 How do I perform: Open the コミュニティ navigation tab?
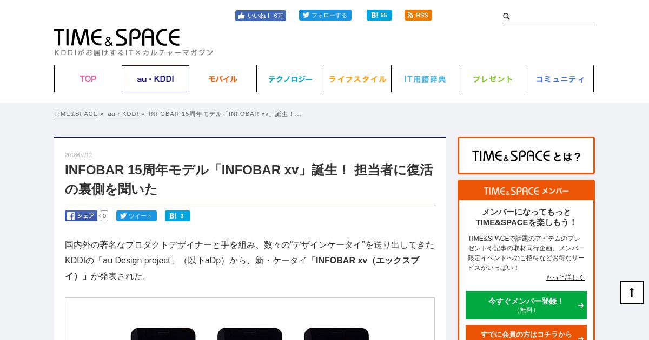560,79
